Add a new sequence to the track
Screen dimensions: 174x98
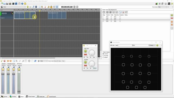coord(30,7)
